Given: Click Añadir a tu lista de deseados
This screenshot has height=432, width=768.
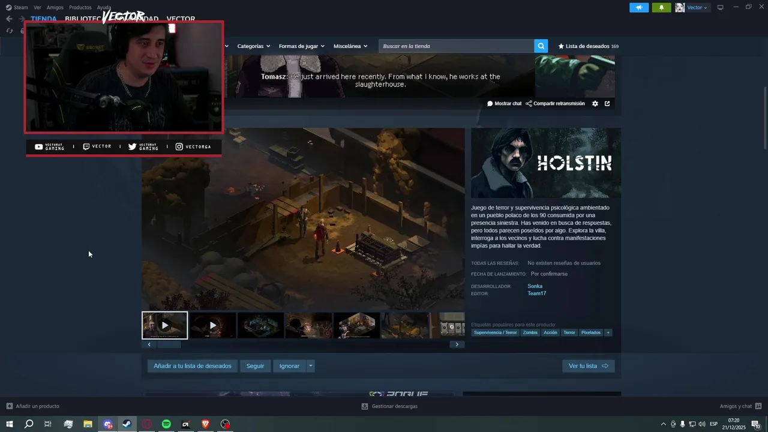Looking at the screenshot, I should pos(193,366).
